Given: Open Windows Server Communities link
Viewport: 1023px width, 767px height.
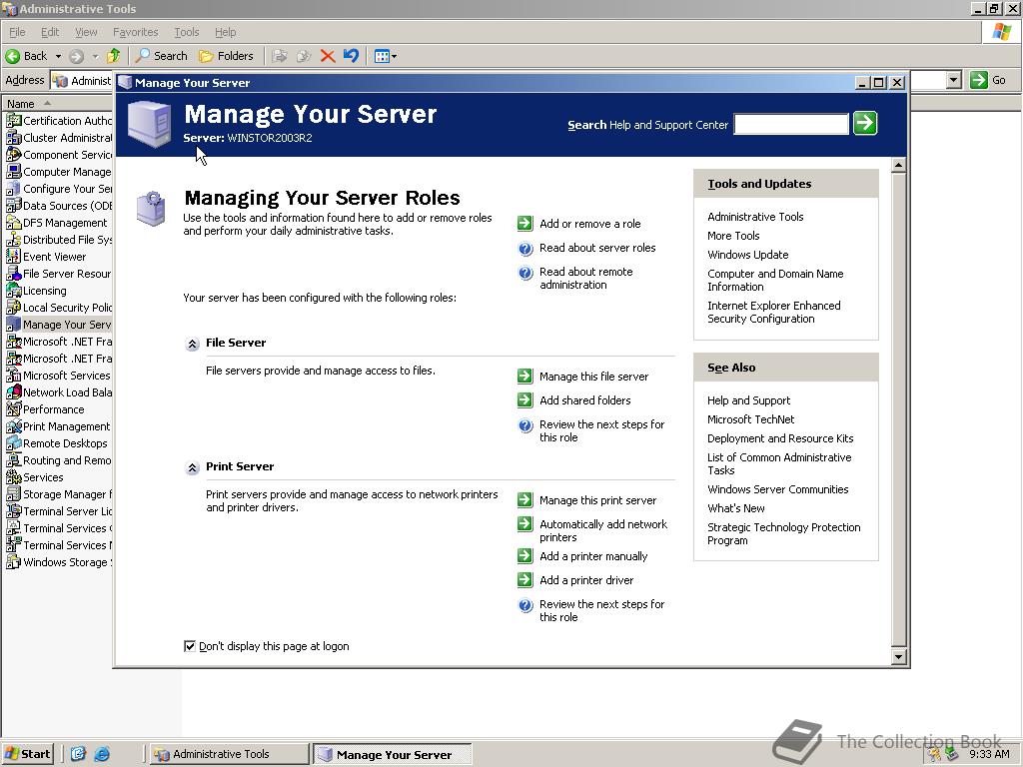Looking at the screenshot, I should (x=777, y=489).
